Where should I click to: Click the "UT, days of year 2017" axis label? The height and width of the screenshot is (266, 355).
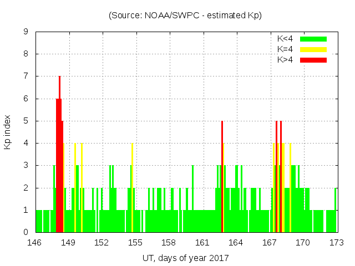pos(185,258)
